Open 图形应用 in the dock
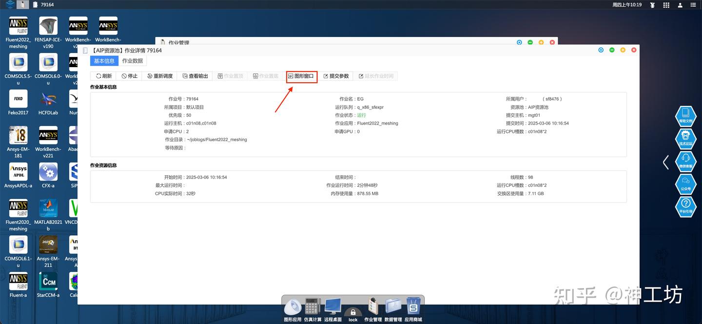This screenshot has width=702, height=324. 292,310
